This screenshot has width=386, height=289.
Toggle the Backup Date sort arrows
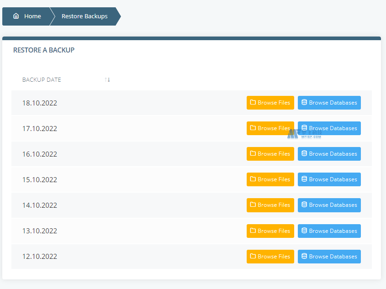107,80
